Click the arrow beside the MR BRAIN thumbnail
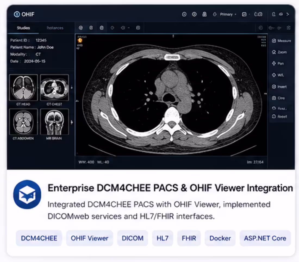The image size is (299, 262). click(72, 122)
